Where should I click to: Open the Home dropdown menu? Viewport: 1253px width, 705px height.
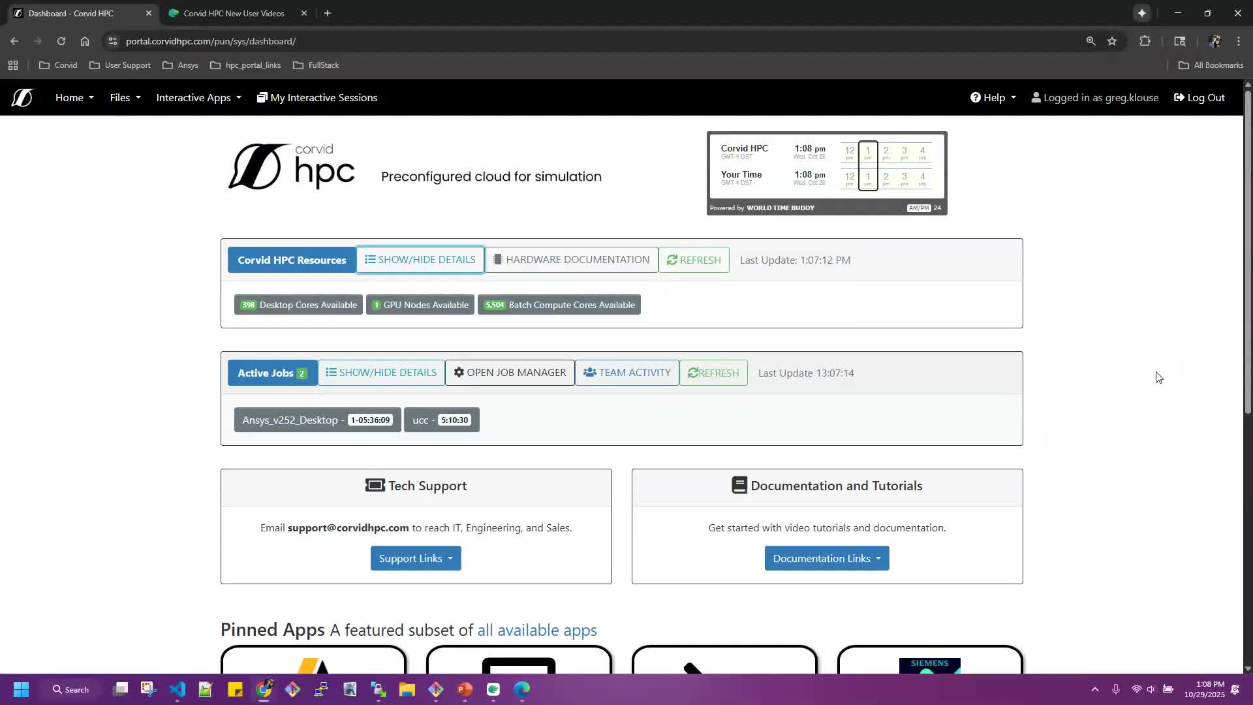pos(74,98)
